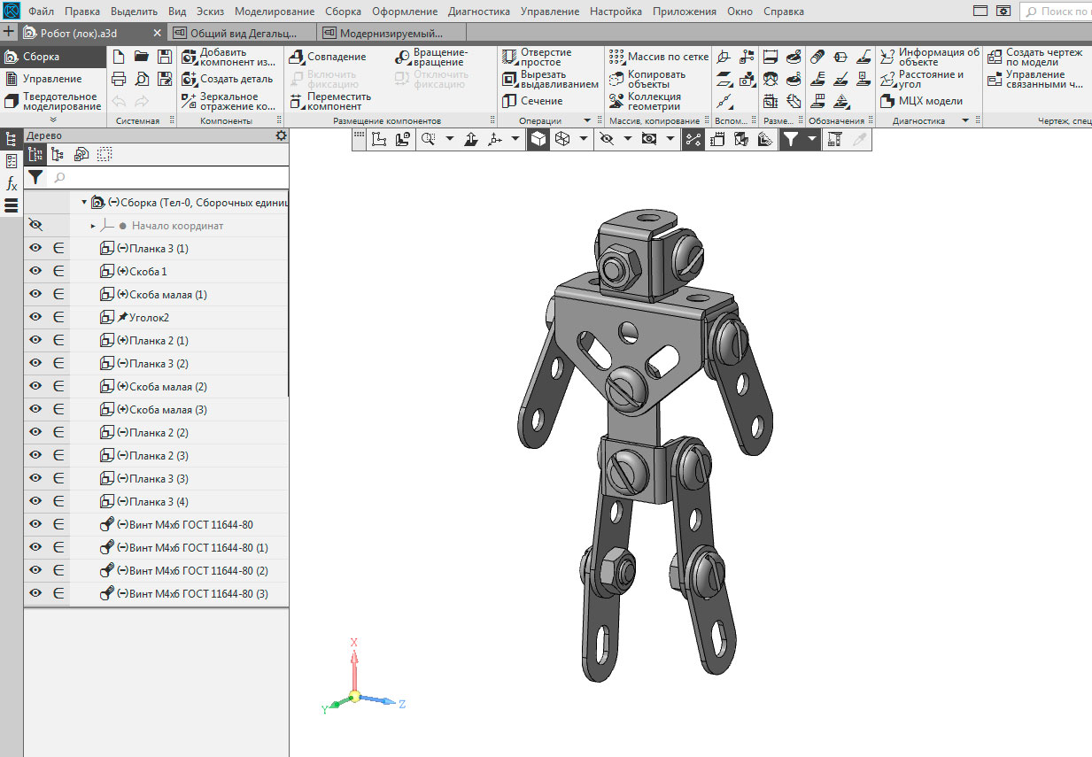Screen dimensions: 1092x757
Task: Hide Планка 2 (1) eye toggle
Action: 35,340
